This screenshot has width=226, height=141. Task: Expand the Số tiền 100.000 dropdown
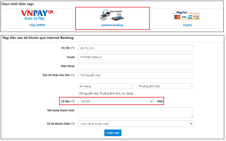(116, 101)
